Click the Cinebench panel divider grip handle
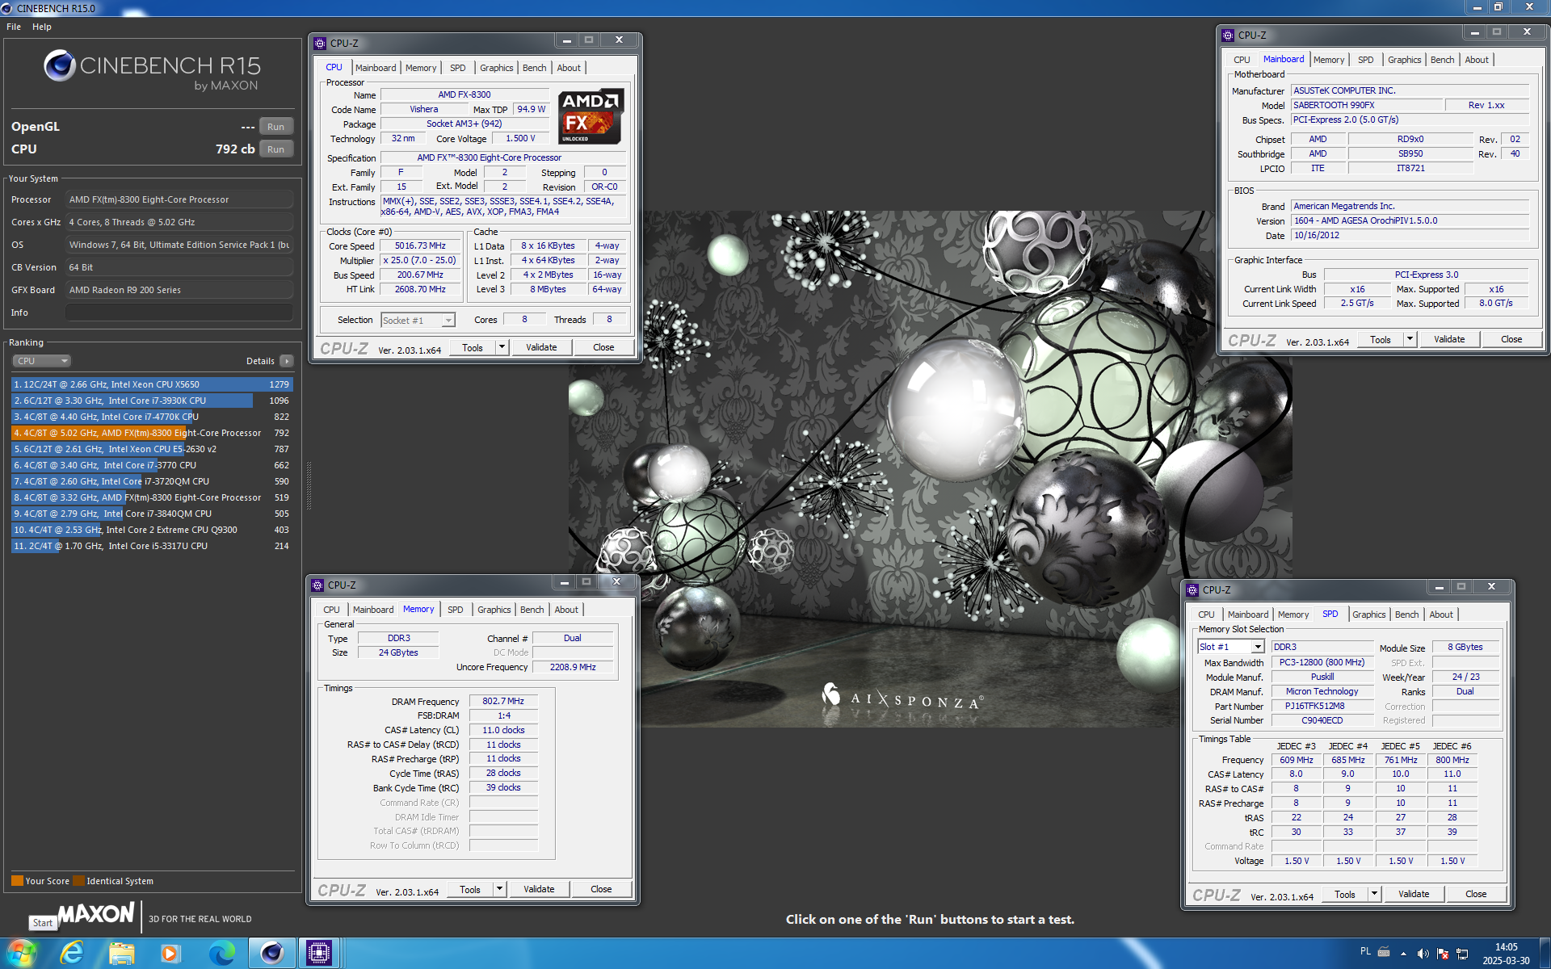Viewport: 1551px width, 969px height. [x=309, y=486]
